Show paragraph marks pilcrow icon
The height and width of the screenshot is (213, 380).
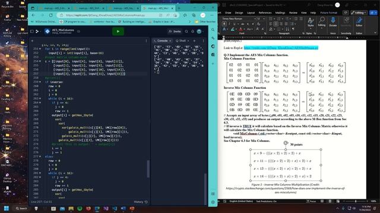[x=293, y=29]
